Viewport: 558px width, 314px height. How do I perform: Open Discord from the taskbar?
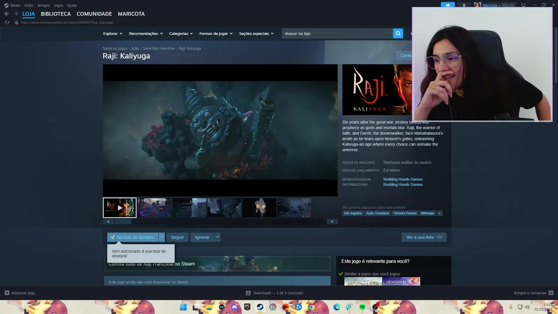click(235, 307)
